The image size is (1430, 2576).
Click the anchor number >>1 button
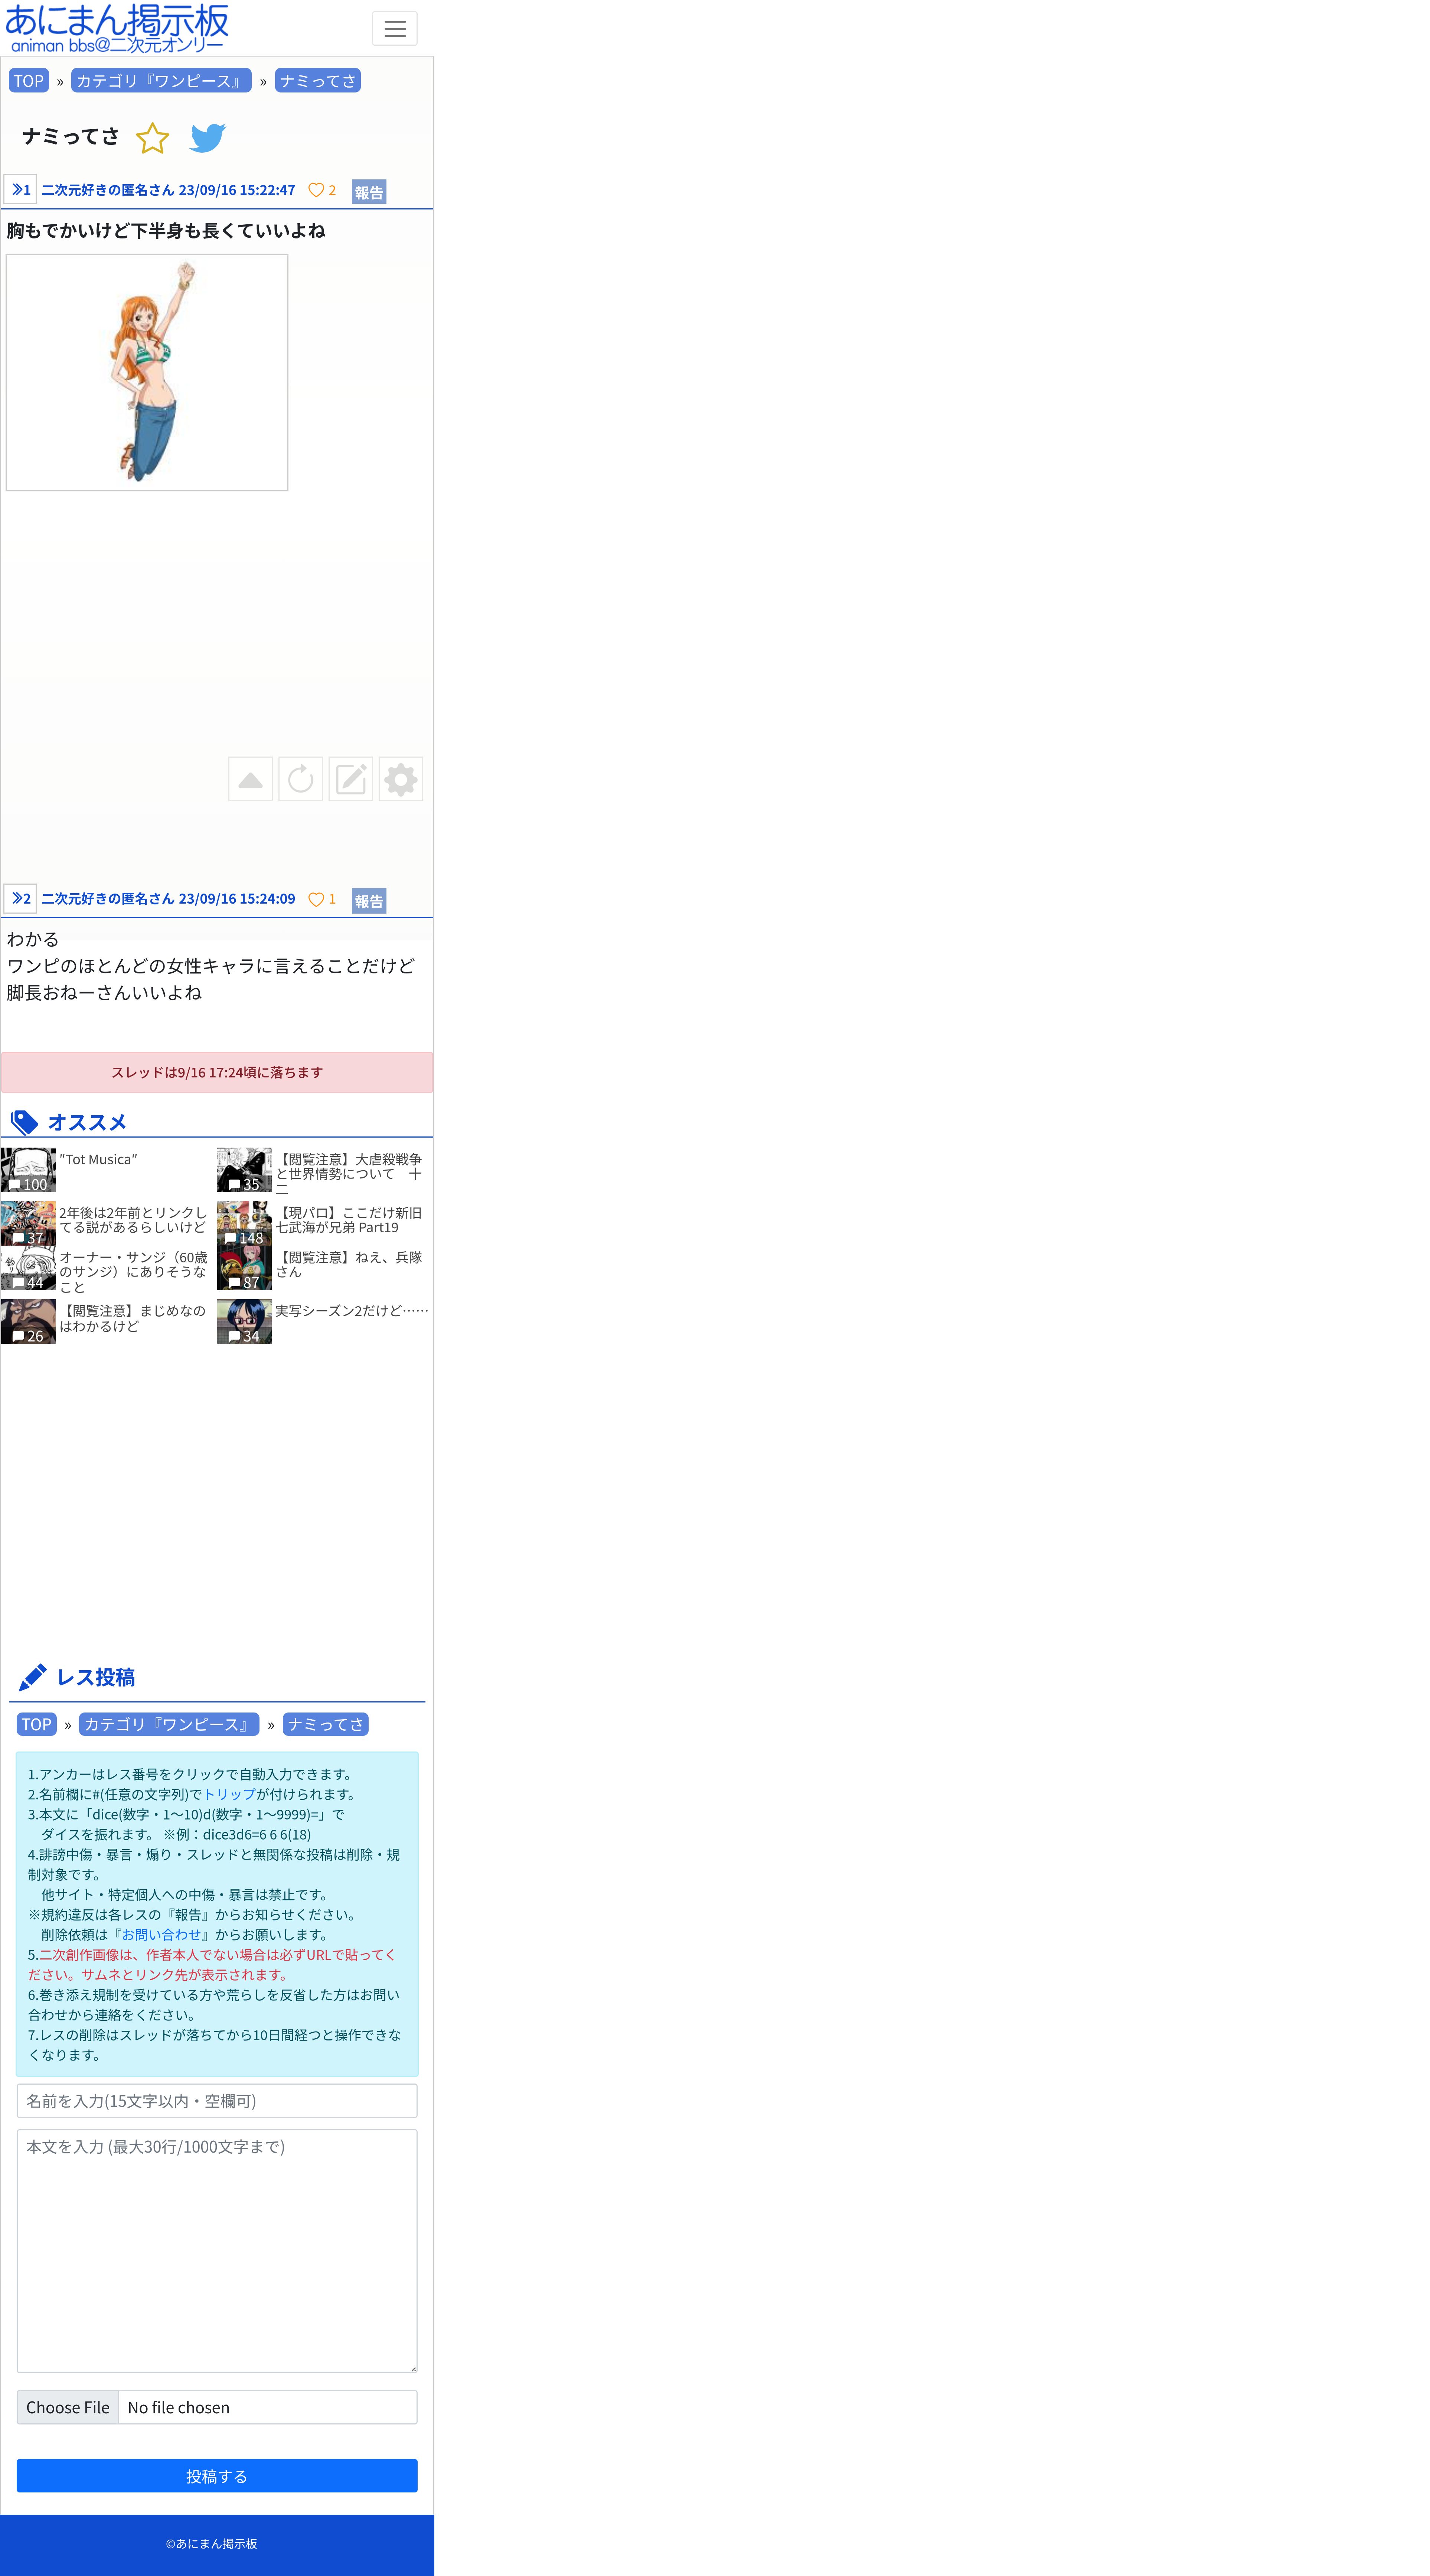click(20, 189)
